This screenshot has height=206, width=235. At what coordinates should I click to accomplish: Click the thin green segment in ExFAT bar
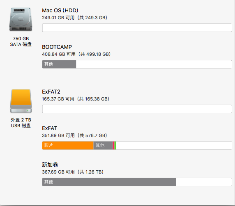[115, 145]
